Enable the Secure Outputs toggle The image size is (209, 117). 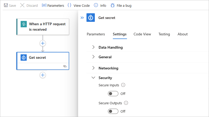113,111
